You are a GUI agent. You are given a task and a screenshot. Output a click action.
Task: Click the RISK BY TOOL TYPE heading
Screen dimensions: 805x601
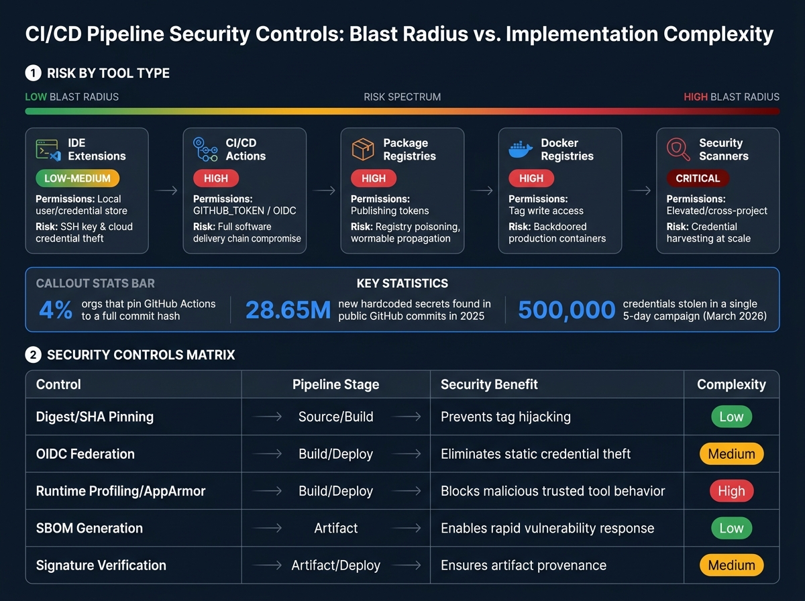click(x=108, y=73)
